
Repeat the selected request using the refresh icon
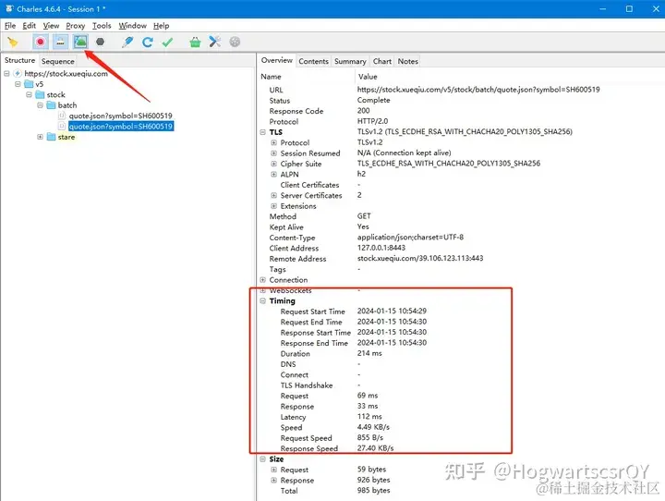(x=148, y=42)
